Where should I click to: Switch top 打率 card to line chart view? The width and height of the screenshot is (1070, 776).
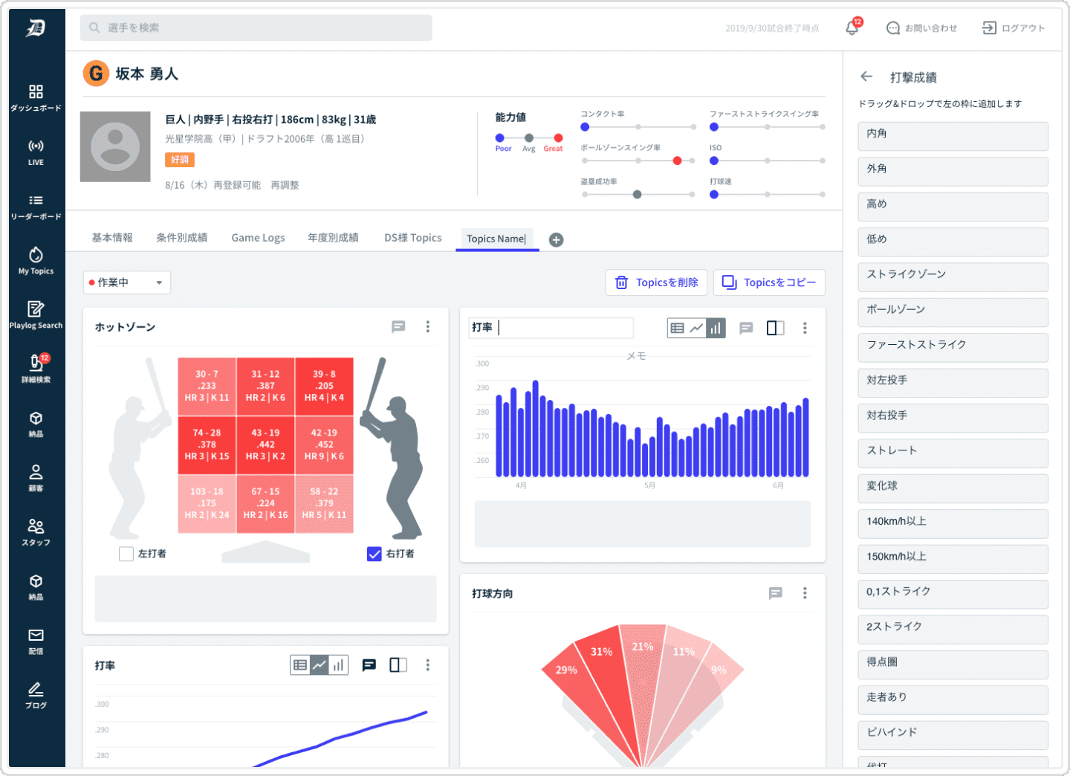pos(696,328)
